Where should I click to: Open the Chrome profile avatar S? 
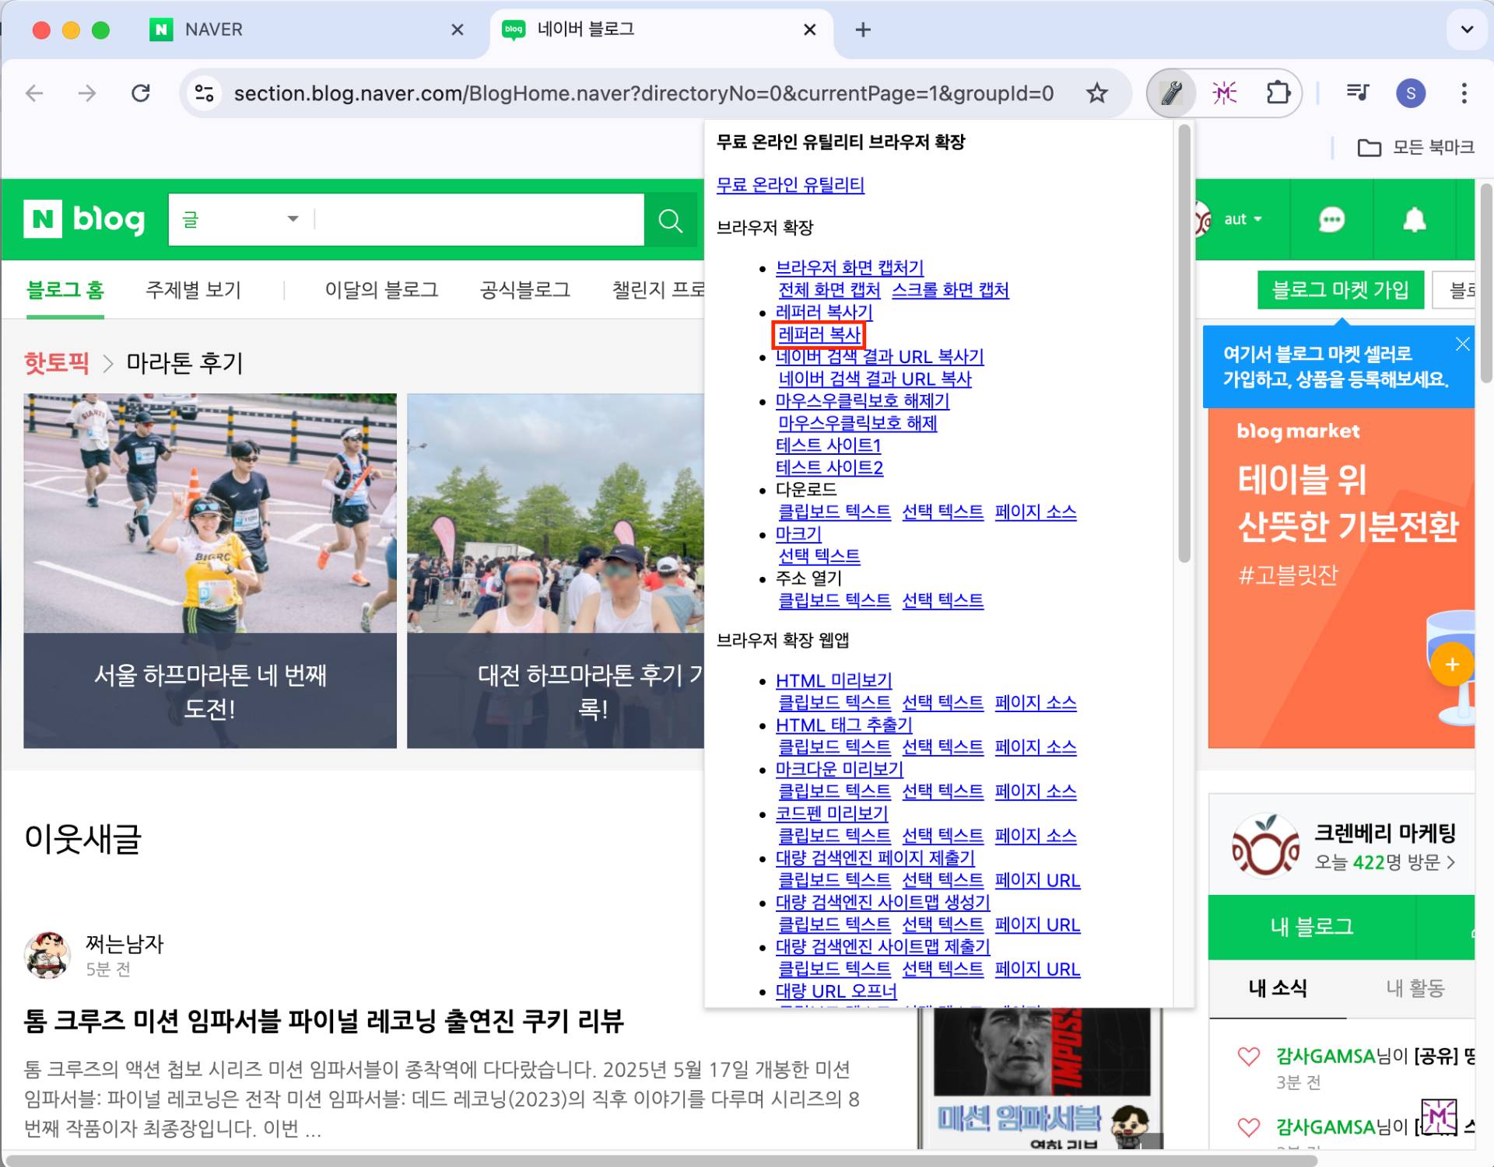(1411, 93)
